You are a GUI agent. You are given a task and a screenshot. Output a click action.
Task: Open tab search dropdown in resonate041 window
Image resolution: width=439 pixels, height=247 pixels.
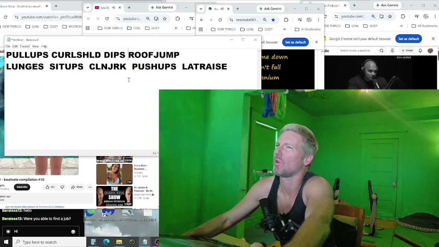tap(201, 9)
